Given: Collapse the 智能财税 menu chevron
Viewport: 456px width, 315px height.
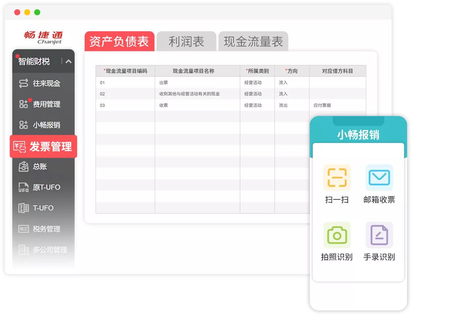Looking at the screenshot, I should (68, 61).
